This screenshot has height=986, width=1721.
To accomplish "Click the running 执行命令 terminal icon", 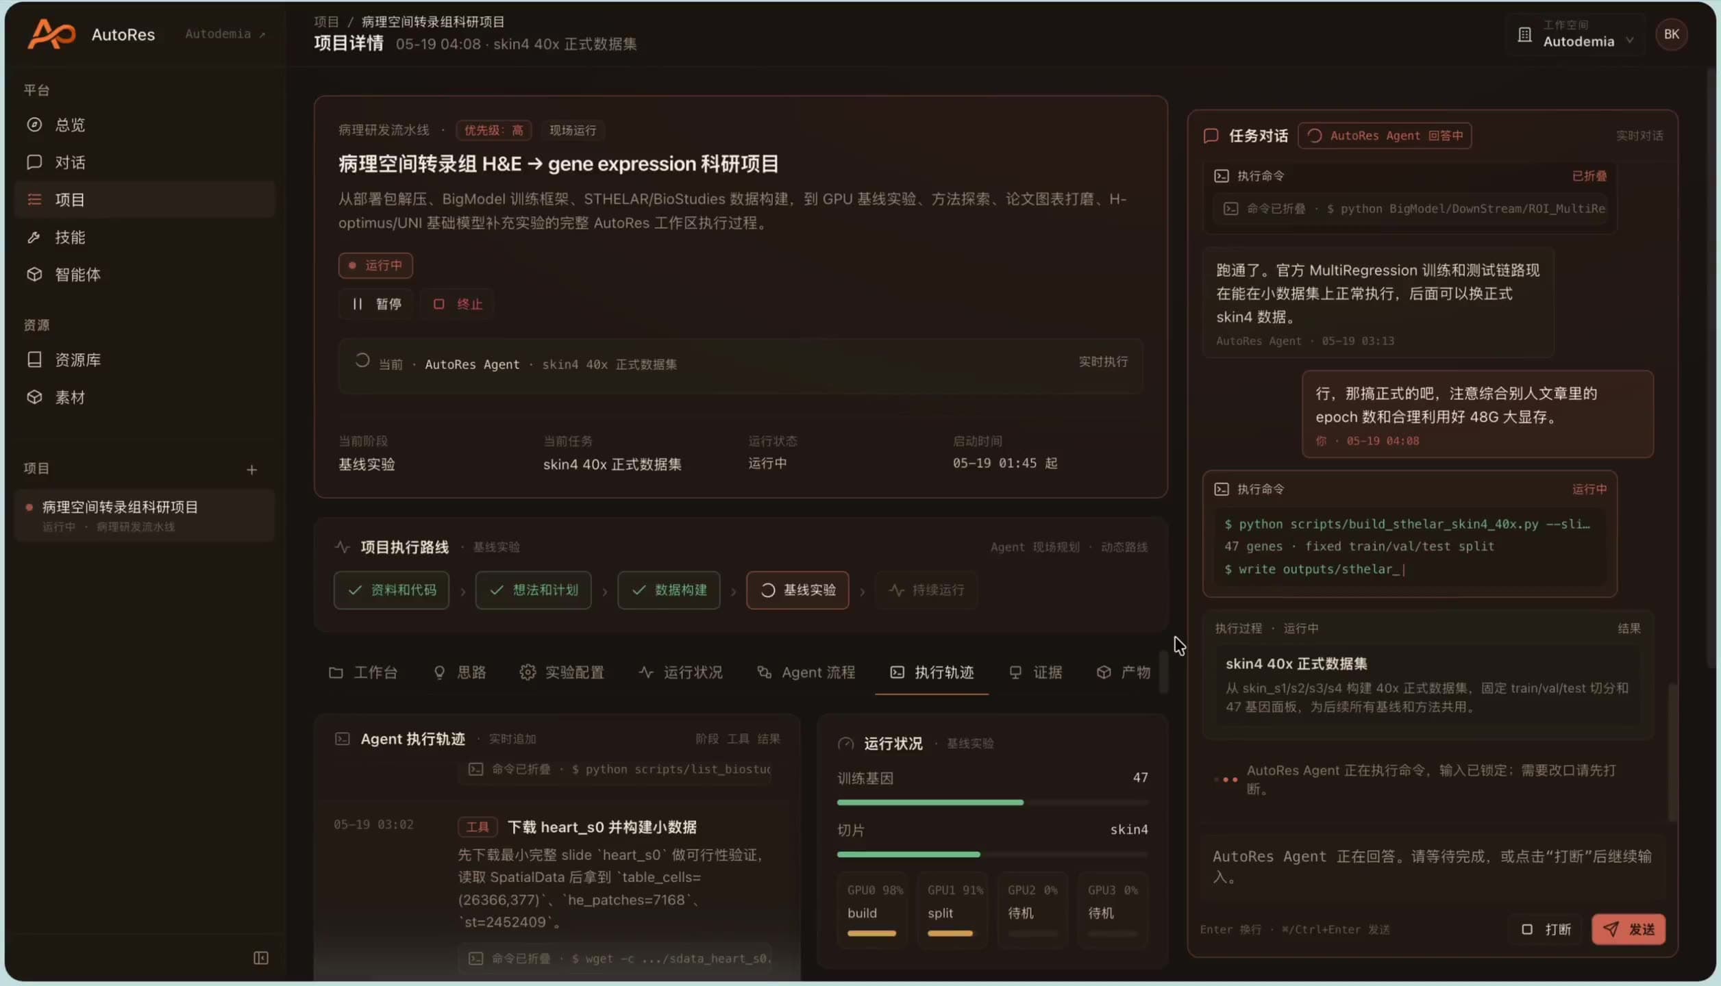I will click(x=1222, y=489).
